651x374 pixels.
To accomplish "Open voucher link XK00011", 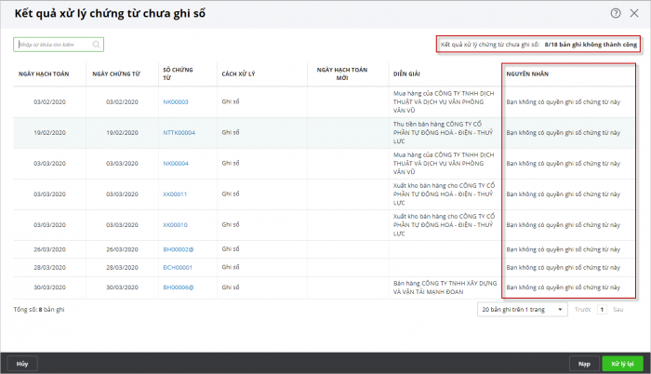I will tap(176, 194).
